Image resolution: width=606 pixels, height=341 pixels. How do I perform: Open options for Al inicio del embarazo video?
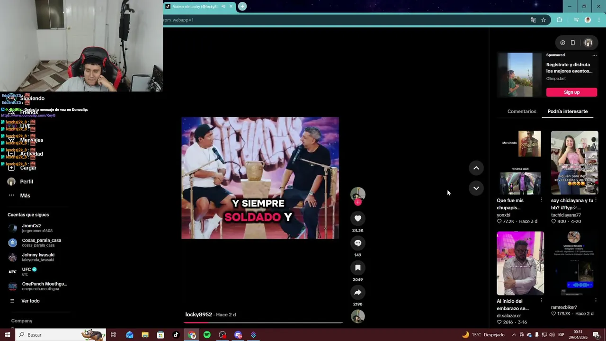[x=542, y=301]
